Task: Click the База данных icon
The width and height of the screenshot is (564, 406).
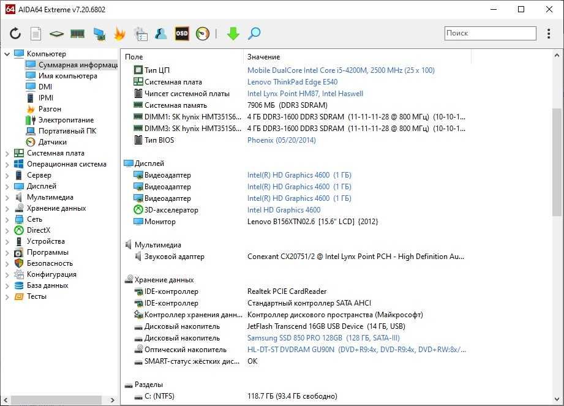Action: (x=19, y=285)
